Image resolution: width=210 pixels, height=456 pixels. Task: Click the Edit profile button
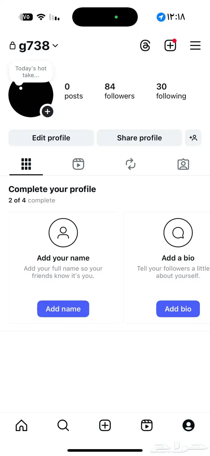pyautogui.click(x=51, y=138)
